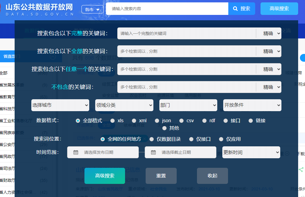Click the 不包含 excluded keywords input field
305x197 pixels.
coord(187,87)
